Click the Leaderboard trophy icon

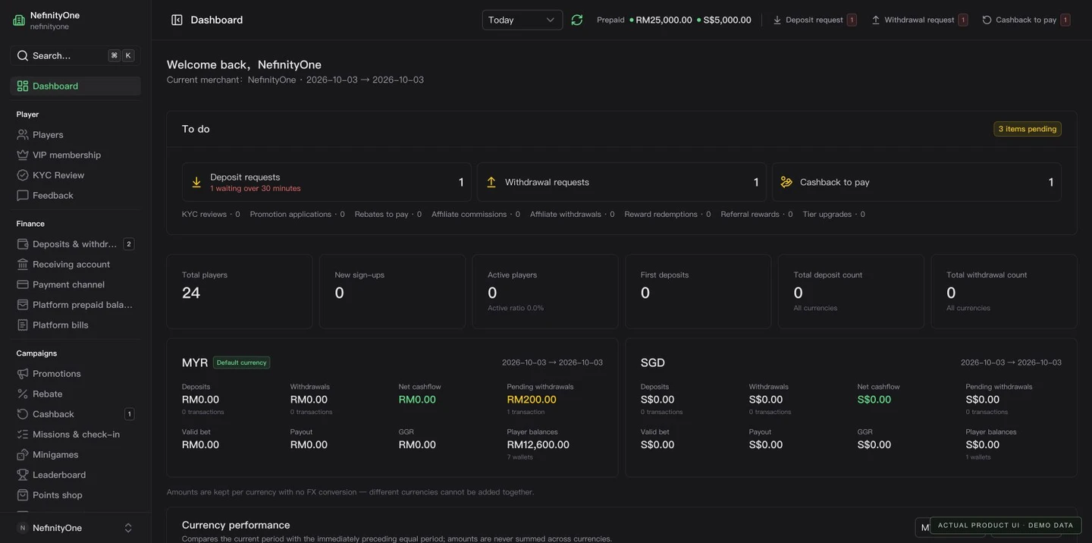[23, 475]
